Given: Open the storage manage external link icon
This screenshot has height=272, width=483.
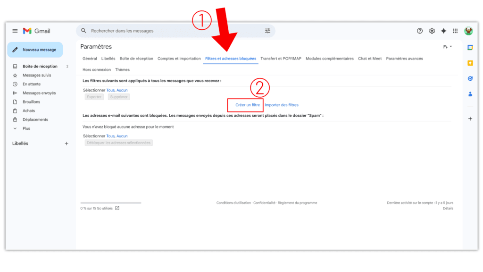Looking at the screenshot, I should click(117, 208).
